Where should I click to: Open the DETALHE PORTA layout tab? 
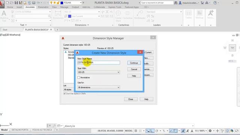tap(20, 130)
